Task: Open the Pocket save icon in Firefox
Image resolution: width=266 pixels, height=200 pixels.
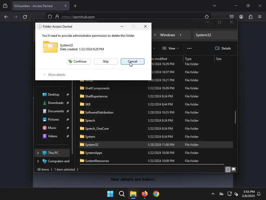Action: click(x=231, y=17)
